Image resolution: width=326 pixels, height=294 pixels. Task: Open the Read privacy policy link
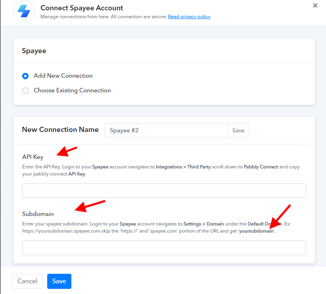coord(189,17)
